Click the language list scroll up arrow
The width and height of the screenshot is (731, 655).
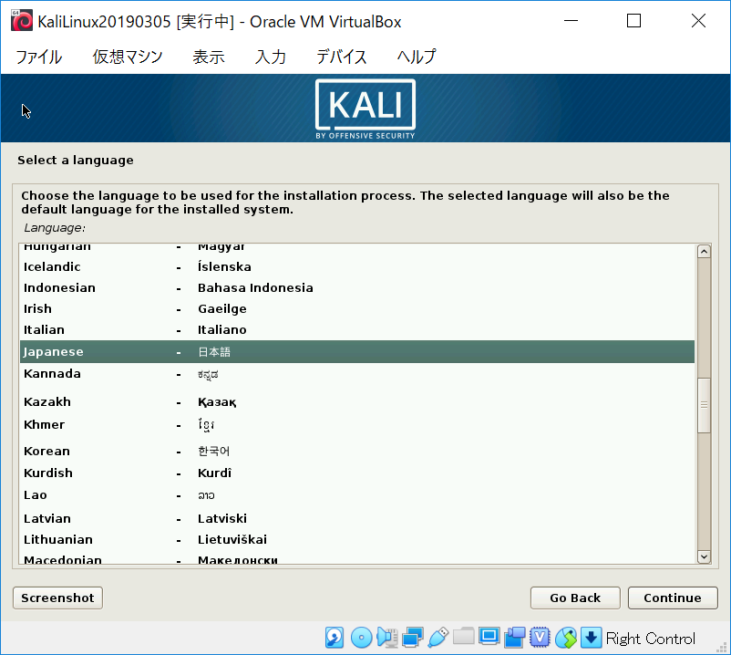point(704,252)
